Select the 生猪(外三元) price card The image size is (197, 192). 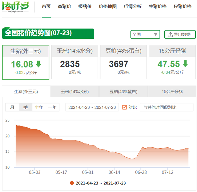click(x=26, y=62)
